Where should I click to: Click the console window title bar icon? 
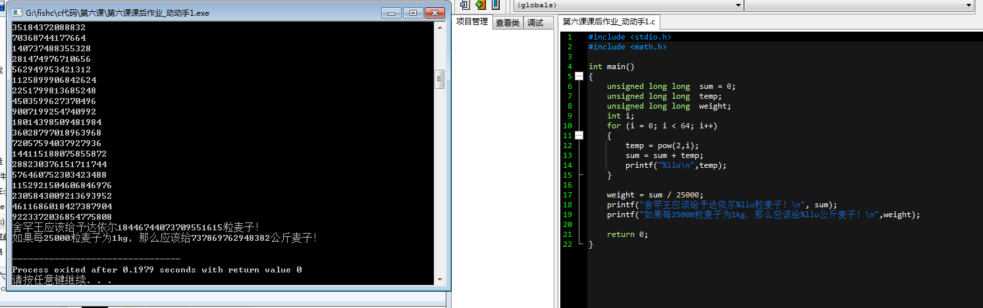click(17, 13)
